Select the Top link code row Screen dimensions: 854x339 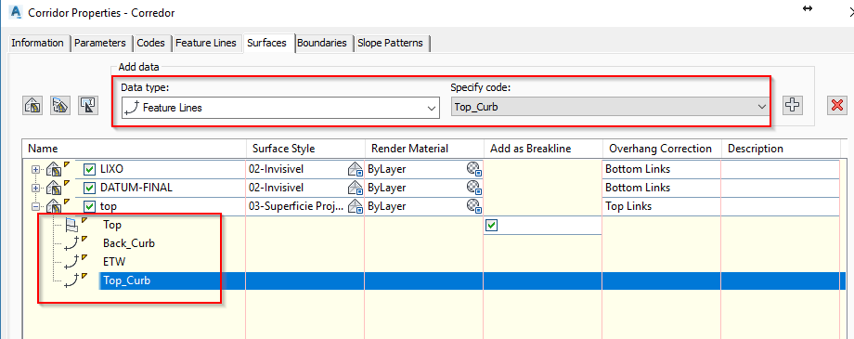click(x=112, y=225)
